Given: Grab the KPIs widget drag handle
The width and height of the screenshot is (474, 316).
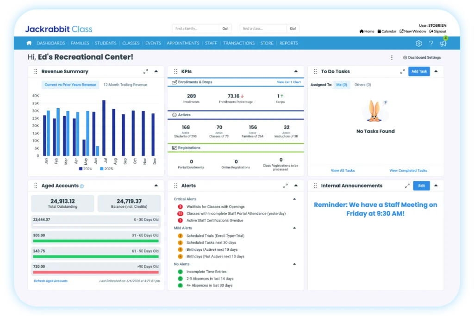Looking at the screenshot, I should (175, 72).
